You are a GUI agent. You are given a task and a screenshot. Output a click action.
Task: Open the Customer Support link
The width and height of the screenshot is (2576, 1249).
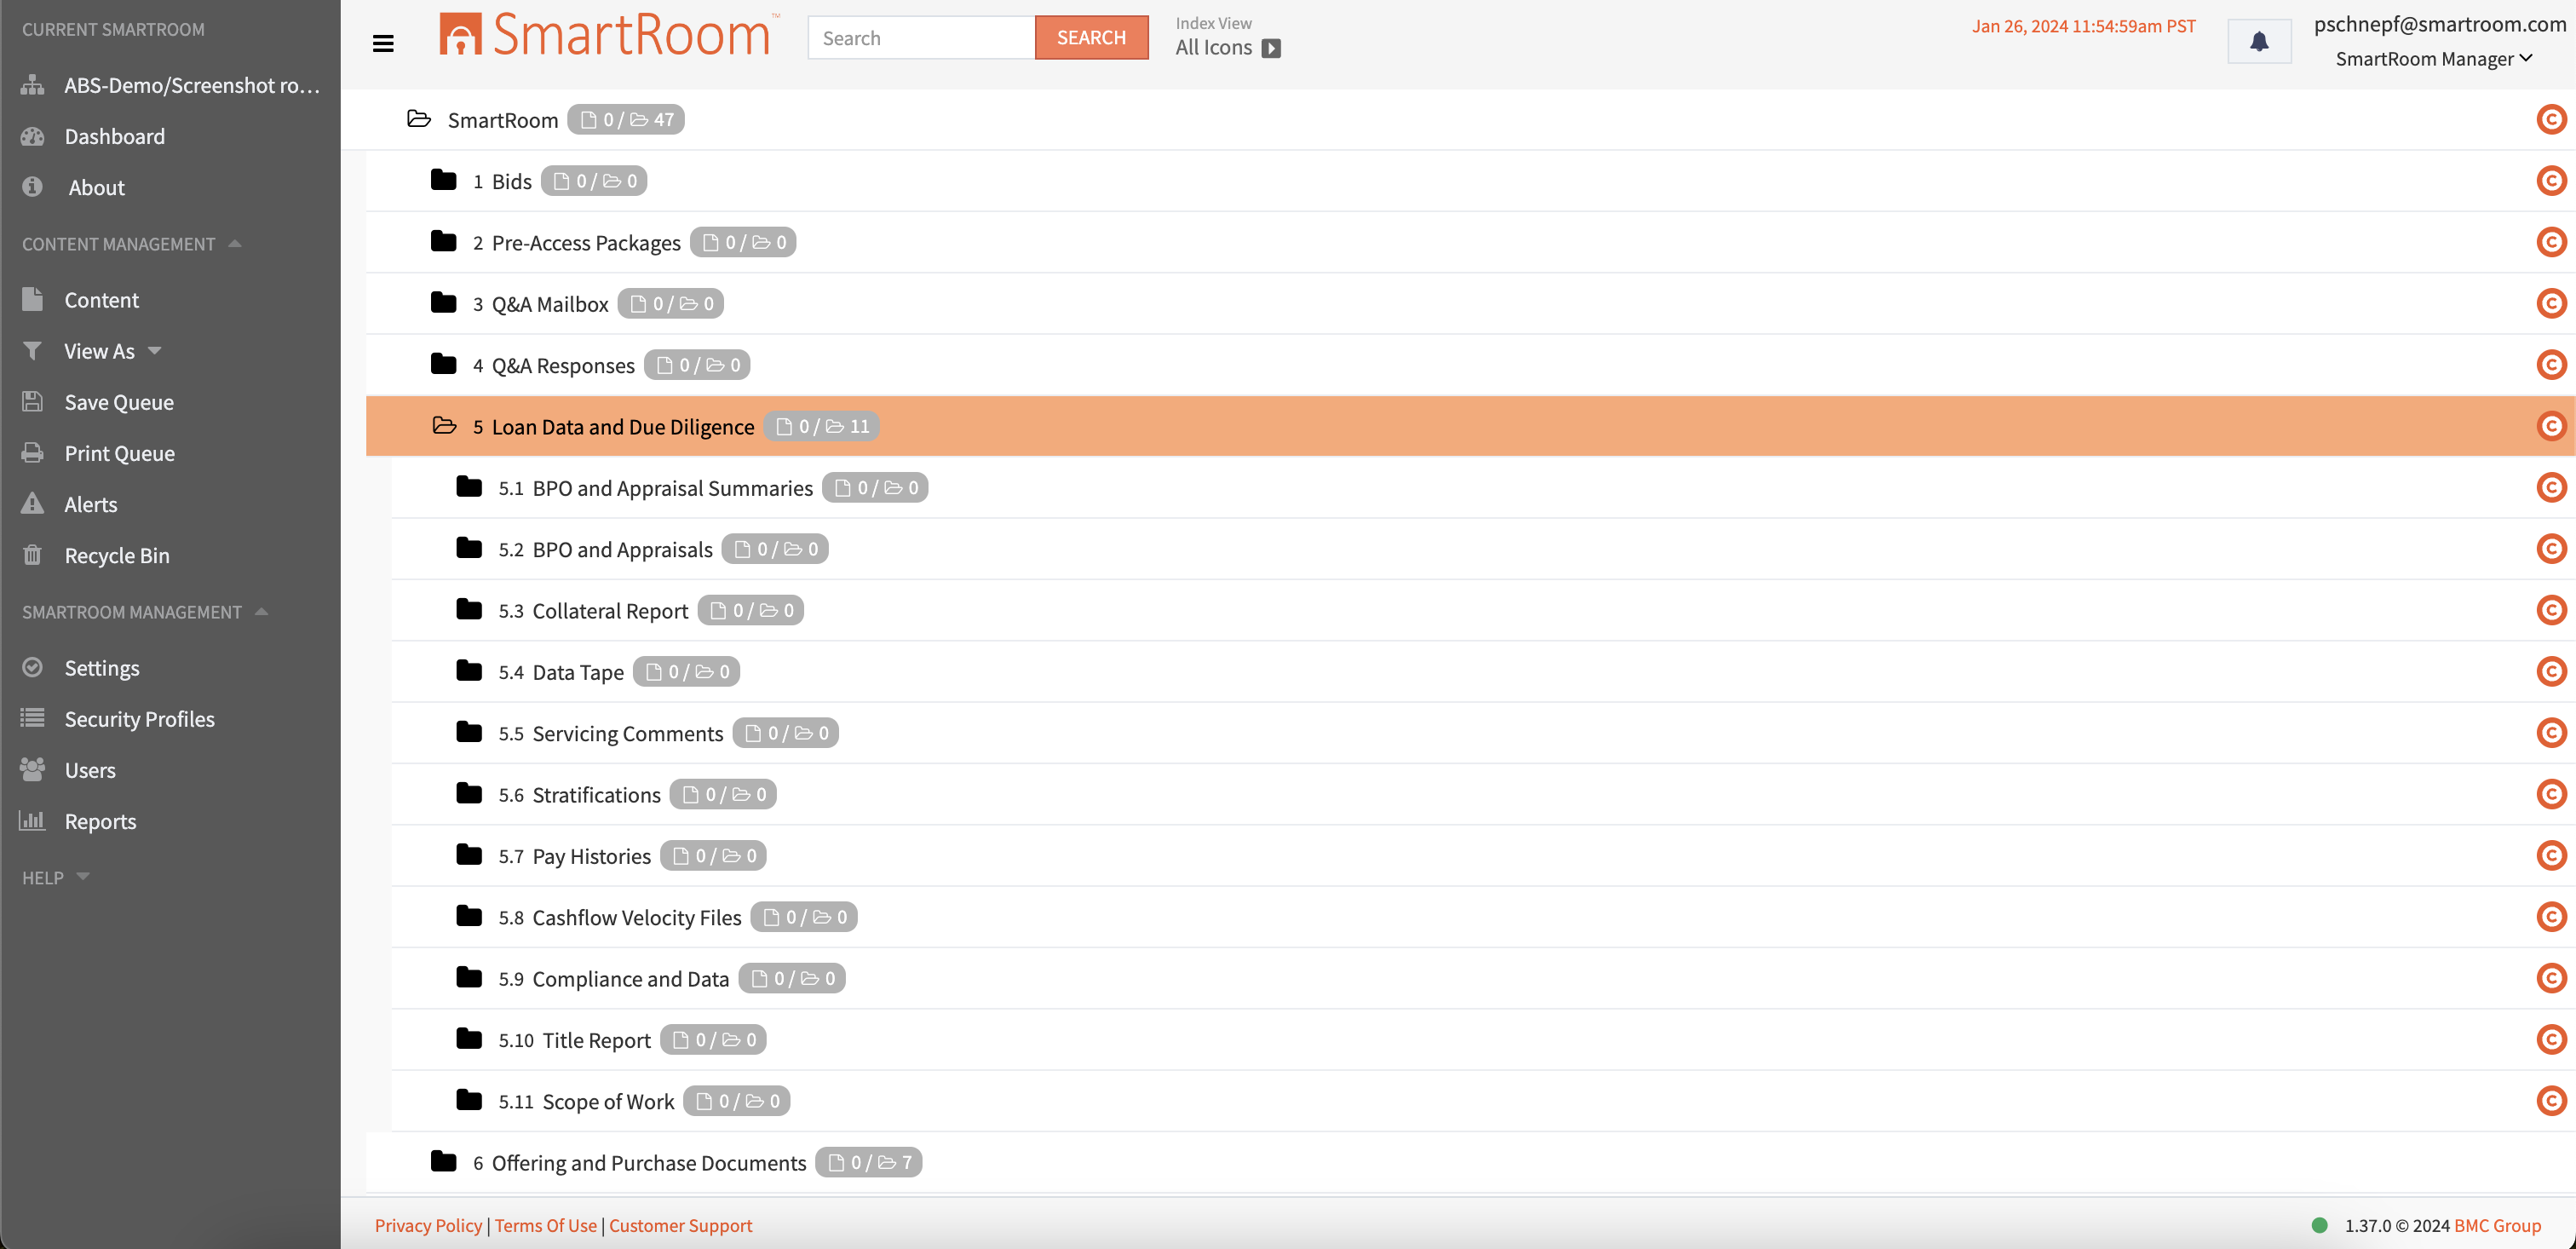680,1225
